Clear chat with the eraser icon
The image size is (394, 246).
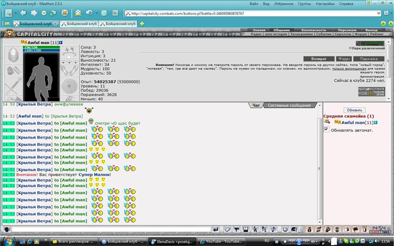point(227,229)
